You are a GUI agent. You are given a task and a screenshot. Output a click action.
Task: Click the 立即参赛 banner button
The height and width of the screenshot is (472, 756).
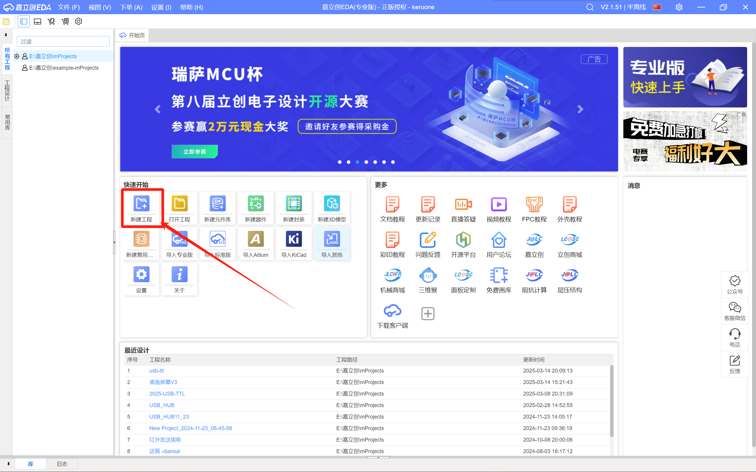(194, 152)
